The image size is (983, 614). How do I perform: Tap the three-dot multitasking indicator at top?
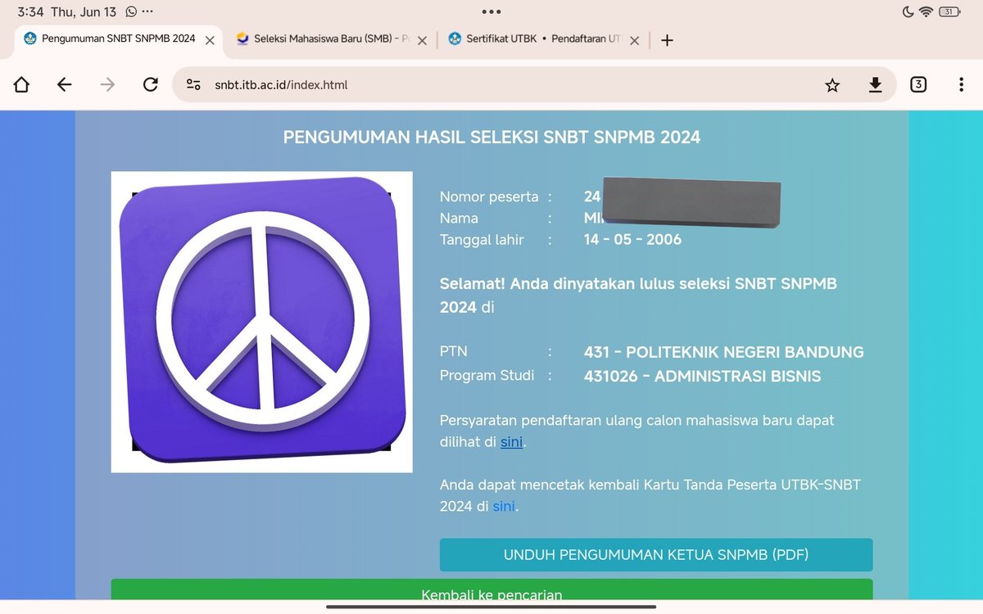click(x=491, y=12)
